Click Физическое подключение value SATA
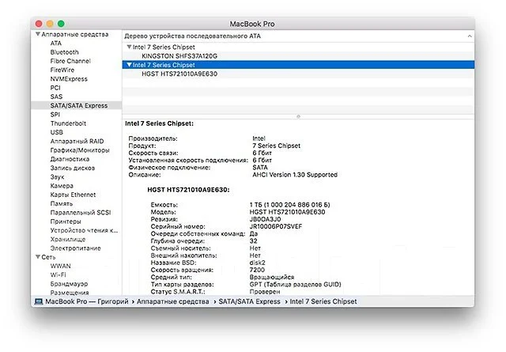506x352 pixels. [260, 167]
